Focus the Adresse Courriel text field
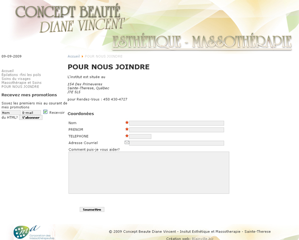The height and width of the screenshot is (240, 299). click(x=177, y=143)
